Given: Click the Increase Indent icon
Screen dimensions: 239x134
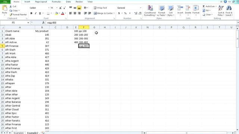Looking at the screenshot, I should [90, 13].
